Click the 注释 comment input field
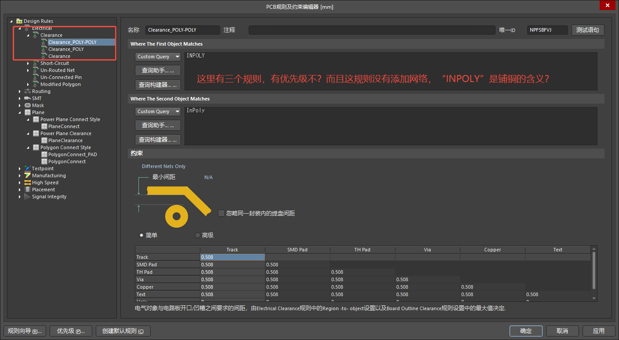This screenshot has width=619, height=340. click(372, 30)
